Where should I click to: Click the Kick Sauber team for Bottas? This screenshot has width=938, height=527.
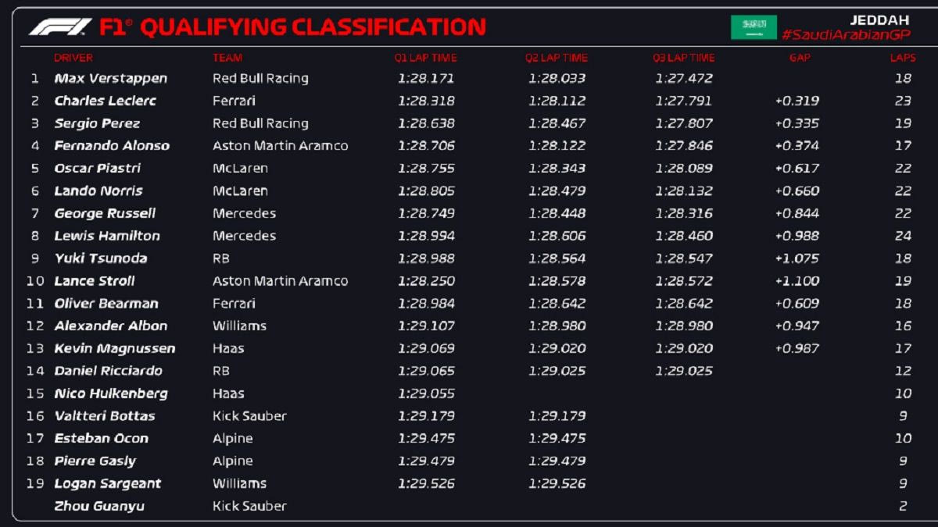click(249, 416)
